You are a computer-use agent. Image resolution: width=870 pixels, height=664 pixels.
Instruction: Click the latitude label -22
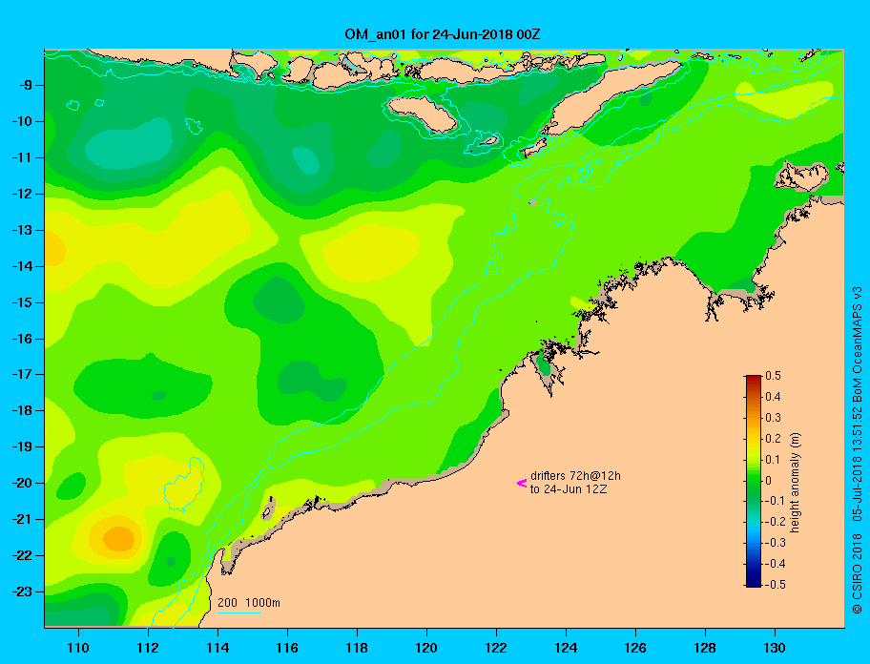(23, 555)
